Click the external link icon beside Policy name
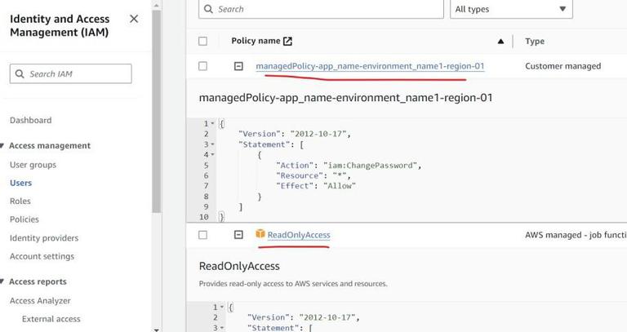Viewport: 627px width, 332px height. [287, 41]
